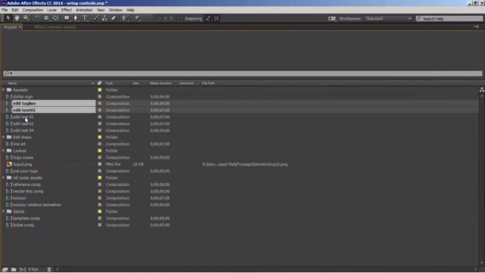The image size is (485, 273).
Task: Click the snap-to-edges extend icon
Action: click(208, 18)
